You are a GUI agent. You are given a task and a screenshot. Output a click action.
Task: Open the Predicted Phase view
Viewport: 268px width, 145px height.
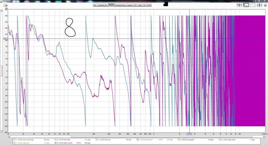(x=120, y=5)
